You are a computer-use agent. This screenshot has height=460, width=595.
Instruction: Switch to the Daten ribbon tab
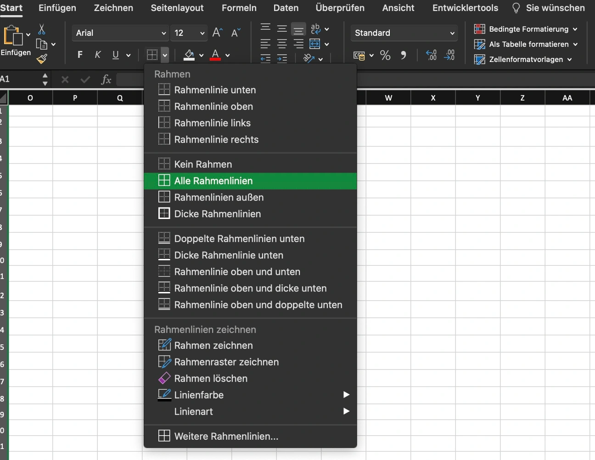(x=286, y=8)
